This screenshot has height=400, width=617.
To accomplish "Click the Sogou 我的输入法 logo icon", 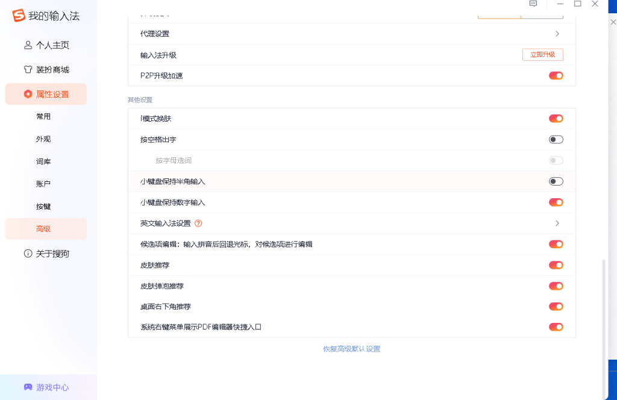I will 19,15.
